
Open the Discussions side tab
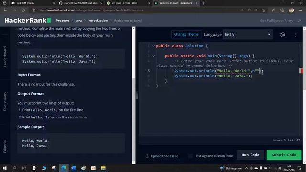(x=5, y=101)
